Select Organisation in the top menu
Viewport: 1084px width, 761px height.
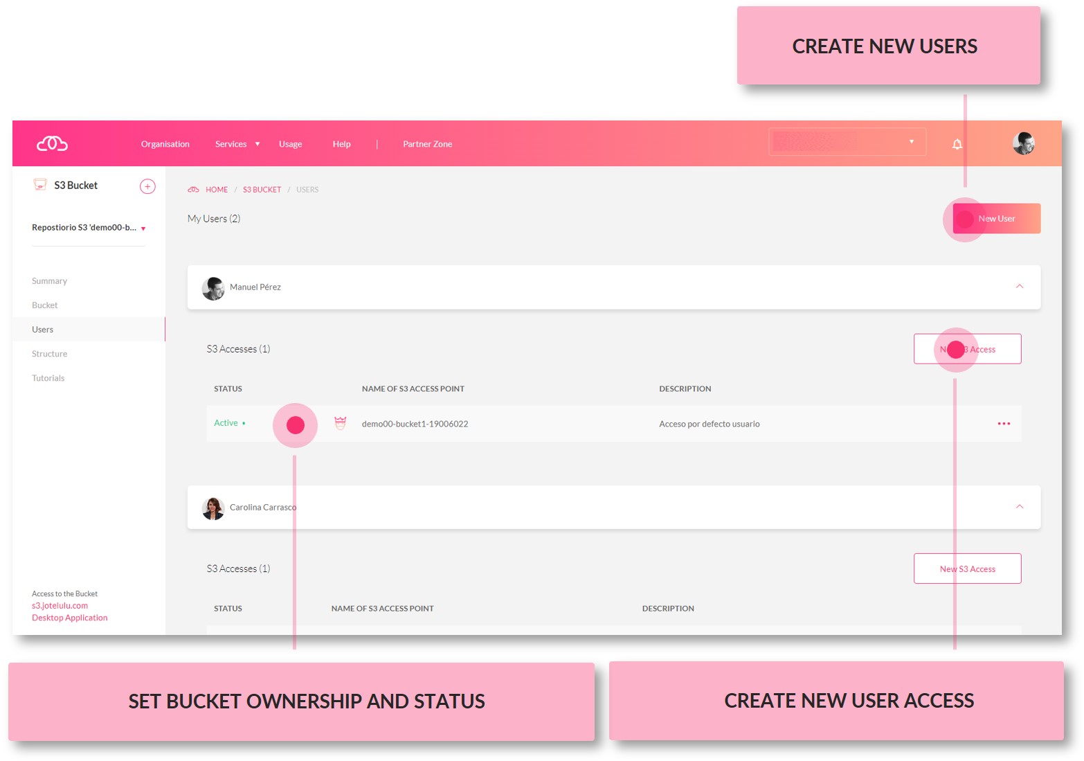point(165,143)
